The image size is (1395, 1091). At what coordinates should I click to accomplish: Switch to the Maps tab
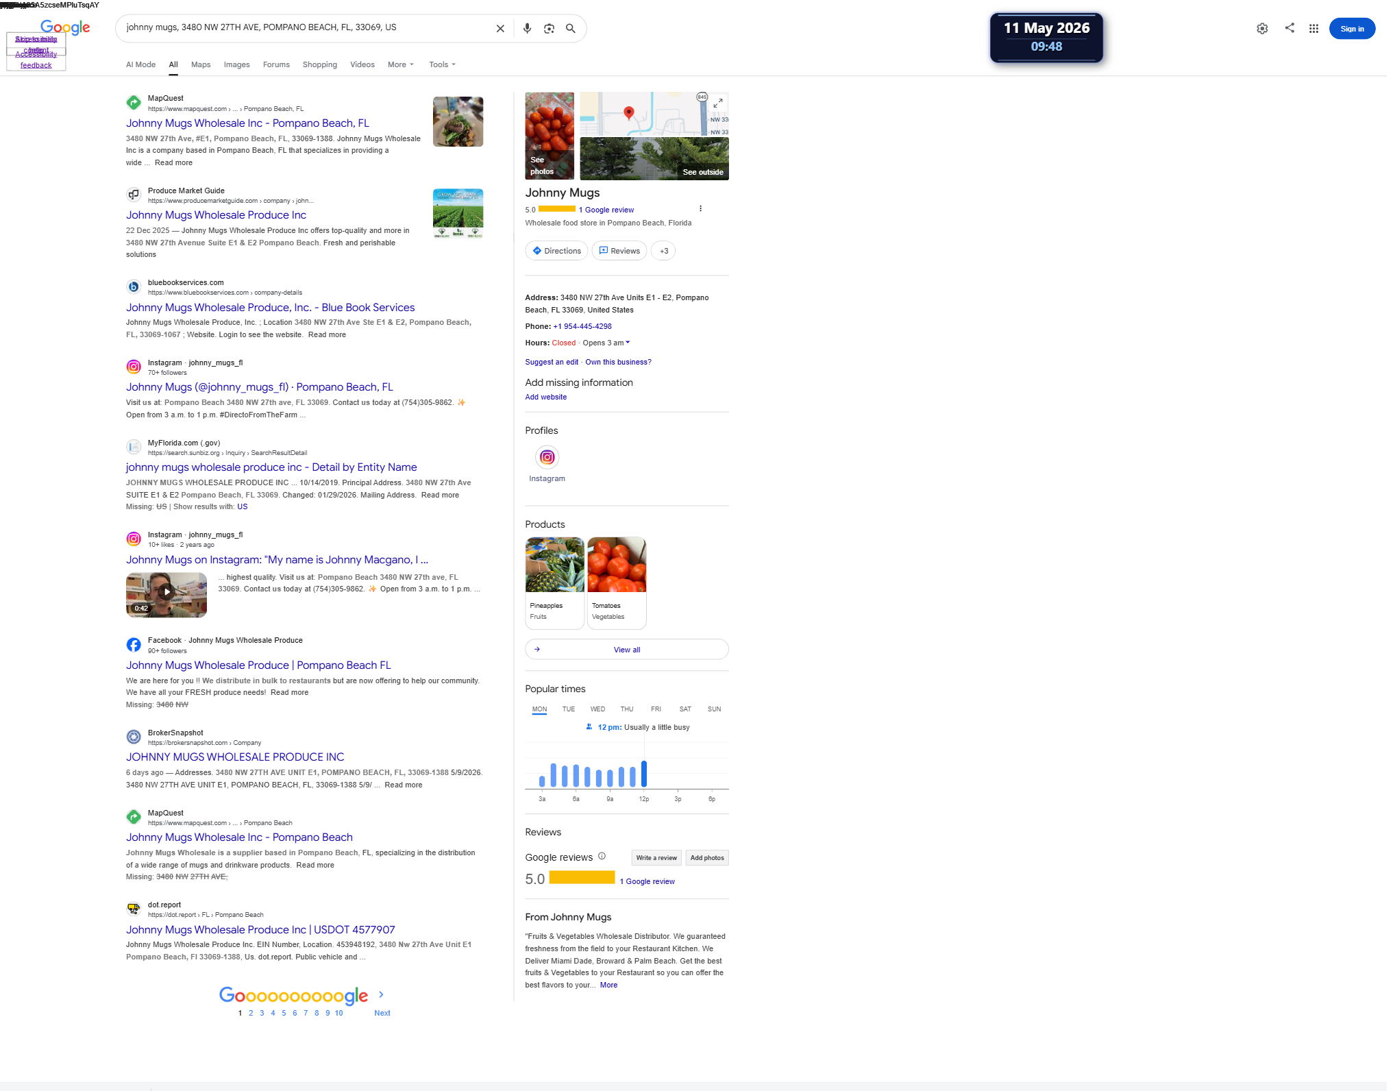[x=201, y=64]
